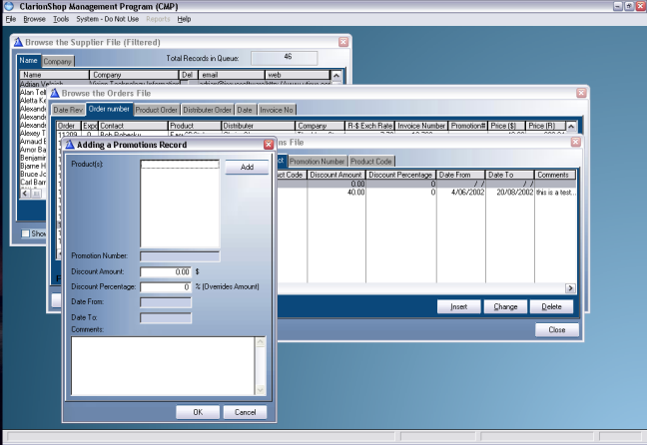Image resolution: width=647 pixels, height=445 pixels.
Task: Switch to the Product Order tab
Action: 157,110
